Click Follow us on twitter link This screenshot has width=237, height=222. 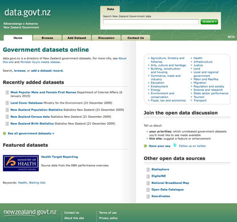point(192,146)
